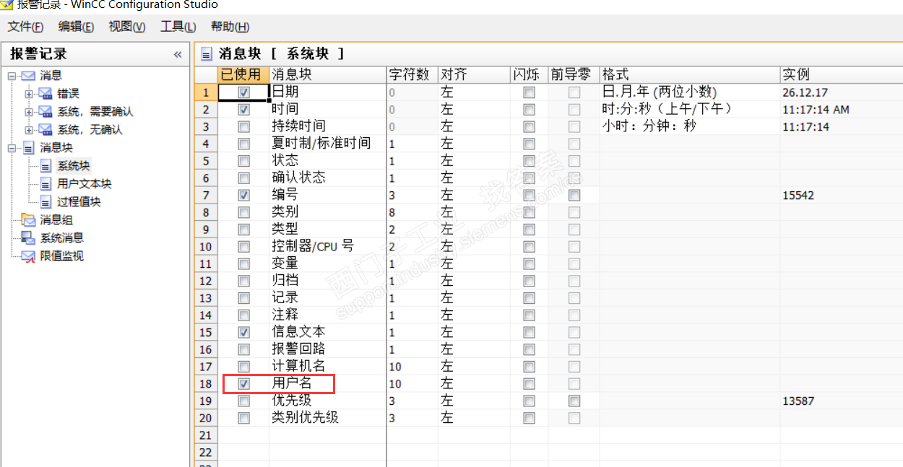Click the 错误 message class icon
This screenshot has width=903, height=467.
[x=46, y=94]
